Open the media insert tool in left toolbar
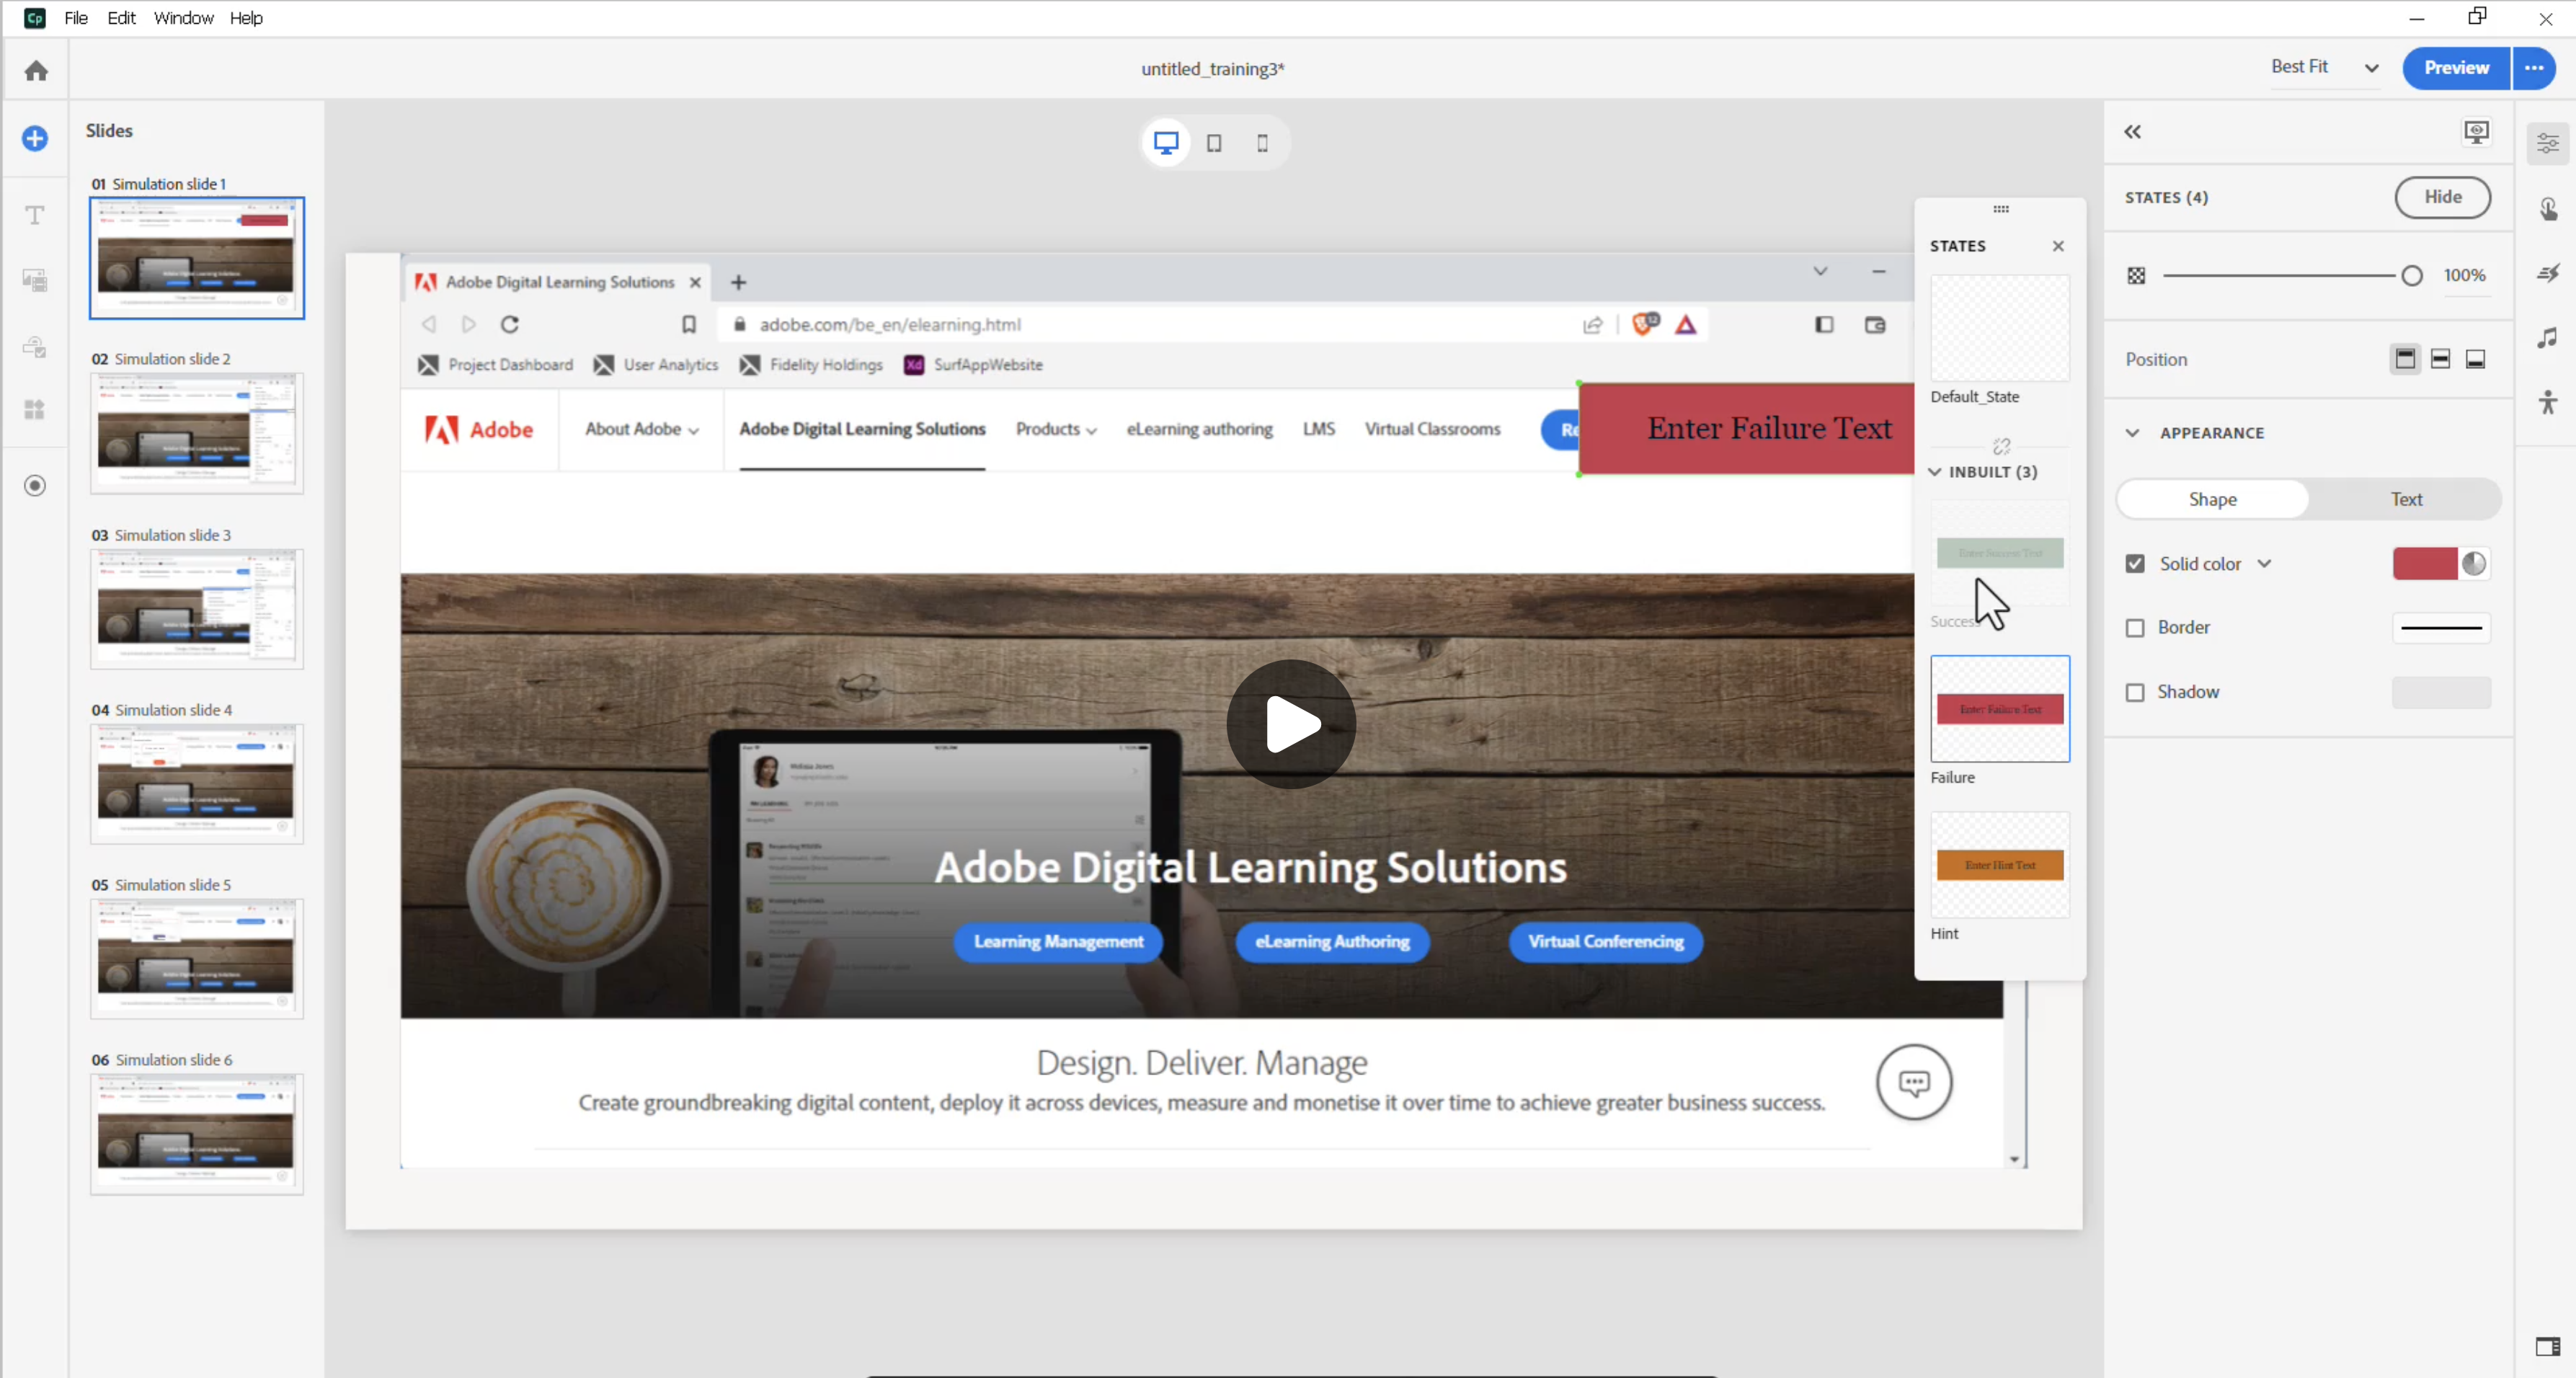This screenshot has height=1378, width=2576. coord(35,280)
